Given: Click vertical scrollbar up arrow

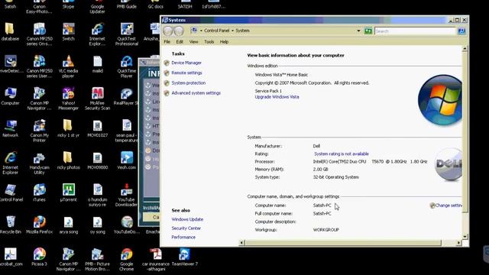Looking at the screenshot, I should click(465, 49).
